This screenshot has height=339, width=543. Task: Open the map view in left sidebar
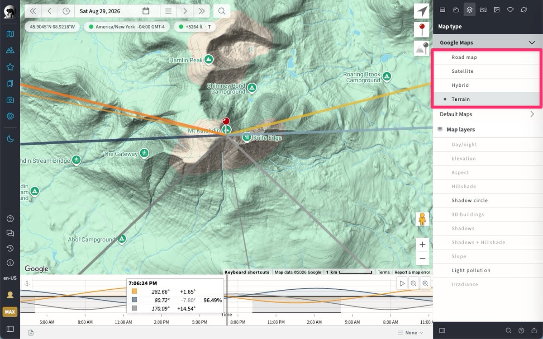coord(10,34)
